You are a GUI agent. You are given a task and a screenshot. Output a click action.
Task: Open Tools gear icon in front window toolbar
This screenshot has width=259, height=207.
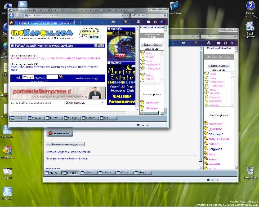[155, 22]
